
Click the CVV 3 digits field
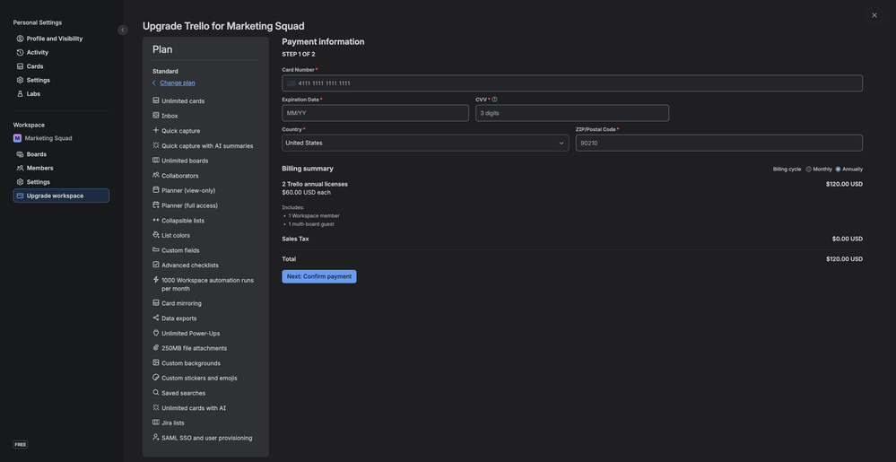[572, 113]
